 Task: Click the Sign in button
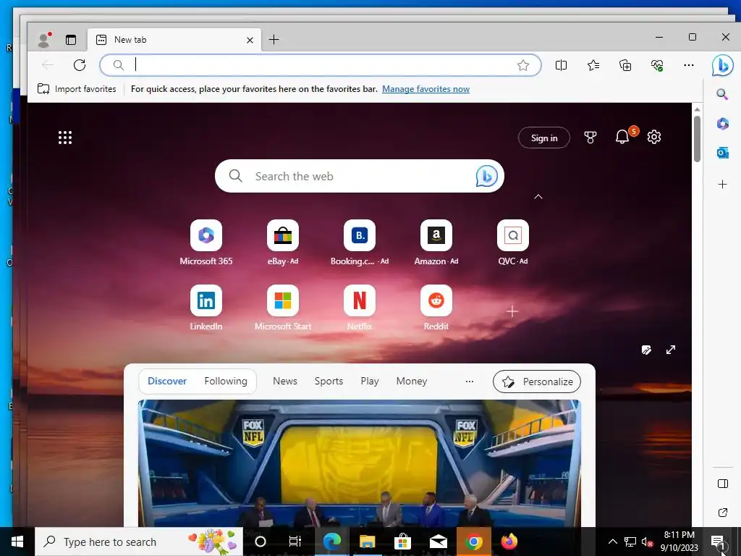tap(544, 138)
